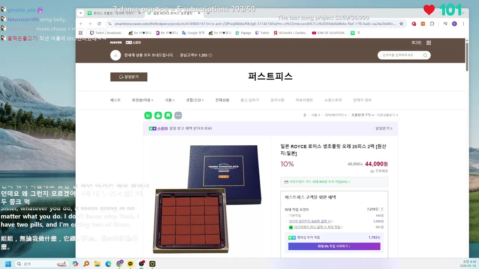Viewport: 479px width, 269px height.
Task: Open File Explorer from the taskbar
Action: point(97,264)
